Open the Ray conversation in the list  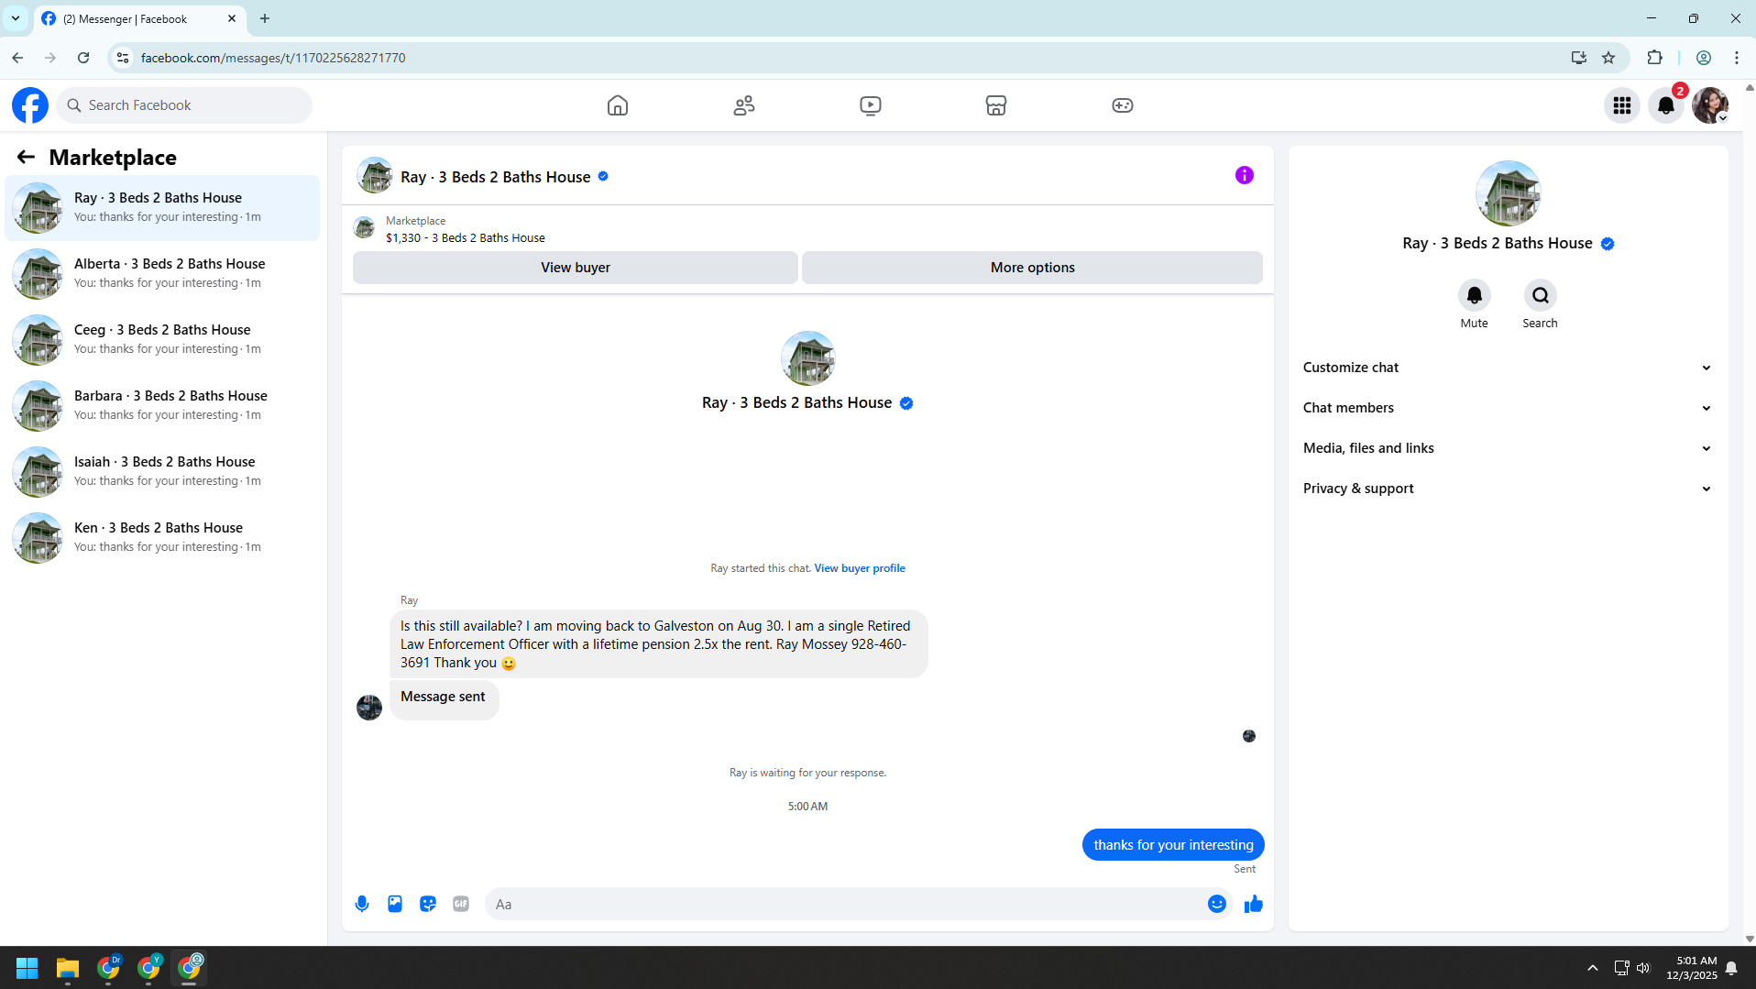point(162,208)
